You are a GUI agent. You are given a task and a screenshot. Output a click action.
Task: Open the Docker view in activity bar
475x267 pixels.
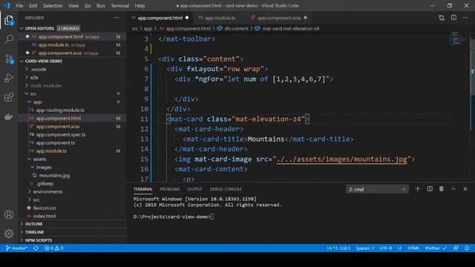[9, 116]
